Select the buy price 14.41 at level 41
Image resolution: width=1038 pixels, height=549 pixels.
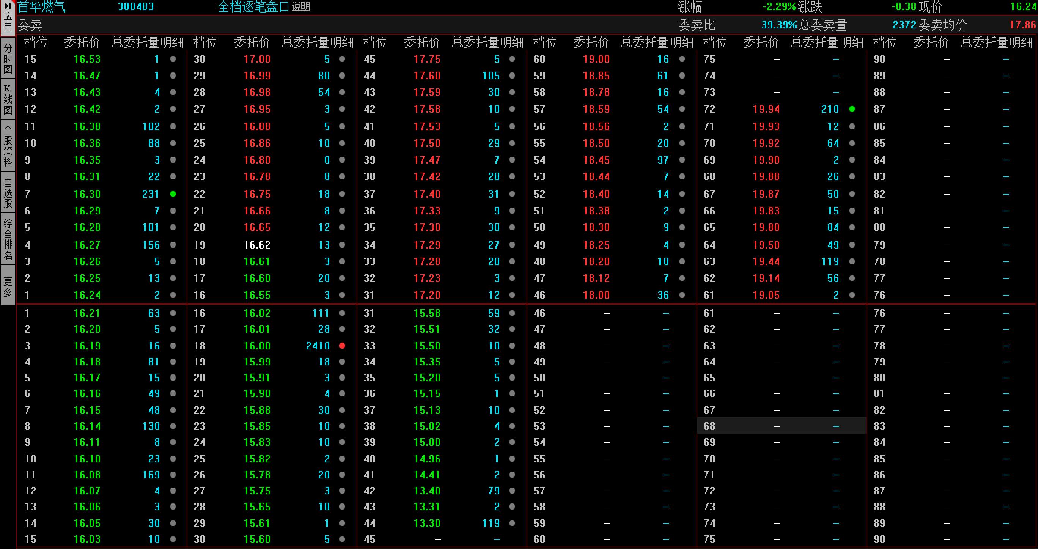(427, 474)
